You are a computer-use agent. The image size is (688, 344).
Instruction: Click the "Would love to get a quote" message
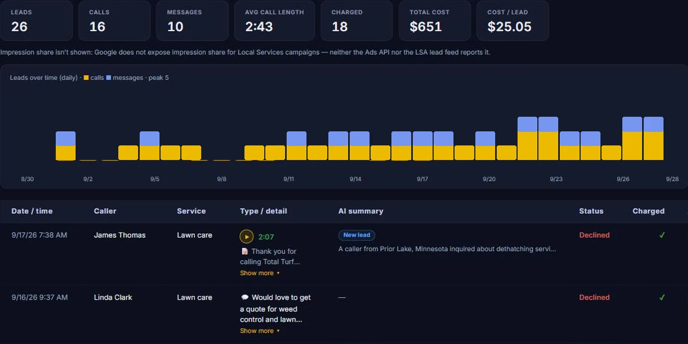tap(276, 309)
